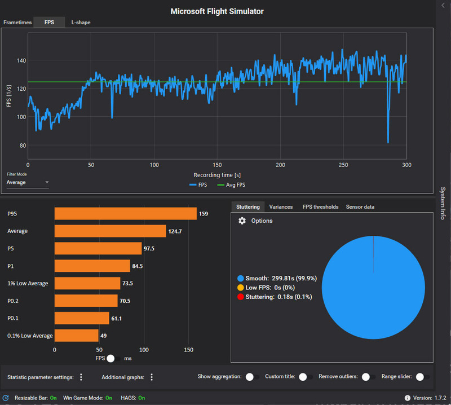Open the System Info side panel
Screen dimensions: 451x405
click(x=443, y=203)
